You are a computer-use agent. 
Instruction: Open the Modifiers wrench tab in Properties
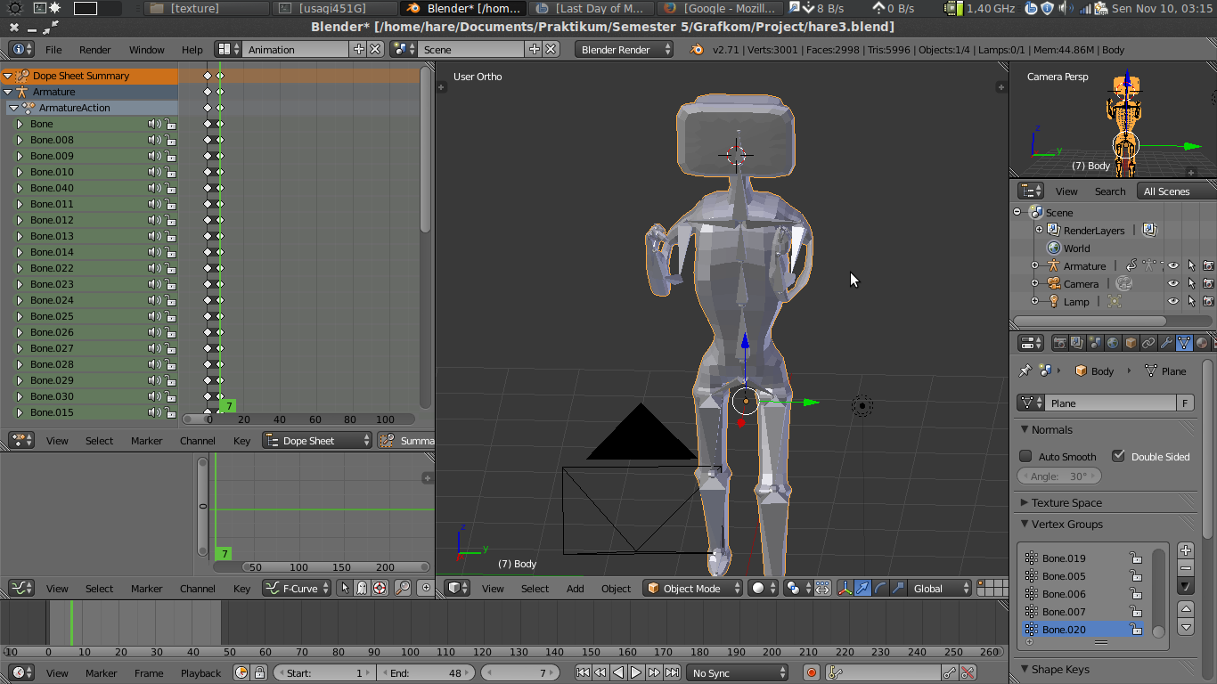1166,343
